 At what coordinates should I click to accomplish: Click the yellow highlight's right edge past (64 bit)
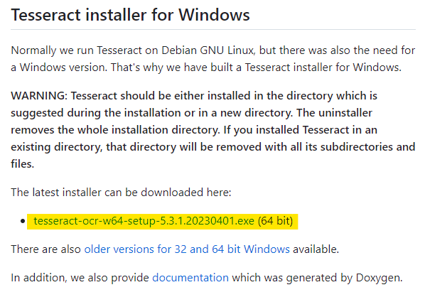click(296, 222)
